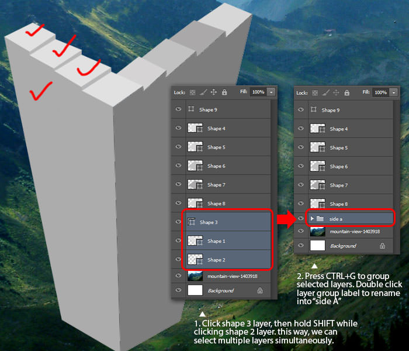
Task: Lock image pixels brush icon in left panel
Action: (x=203, y=92)
